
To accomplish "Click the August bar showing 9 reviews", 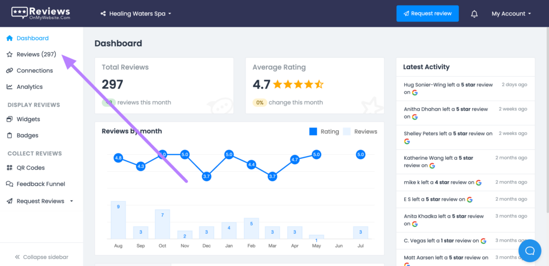I will point(118,220).
